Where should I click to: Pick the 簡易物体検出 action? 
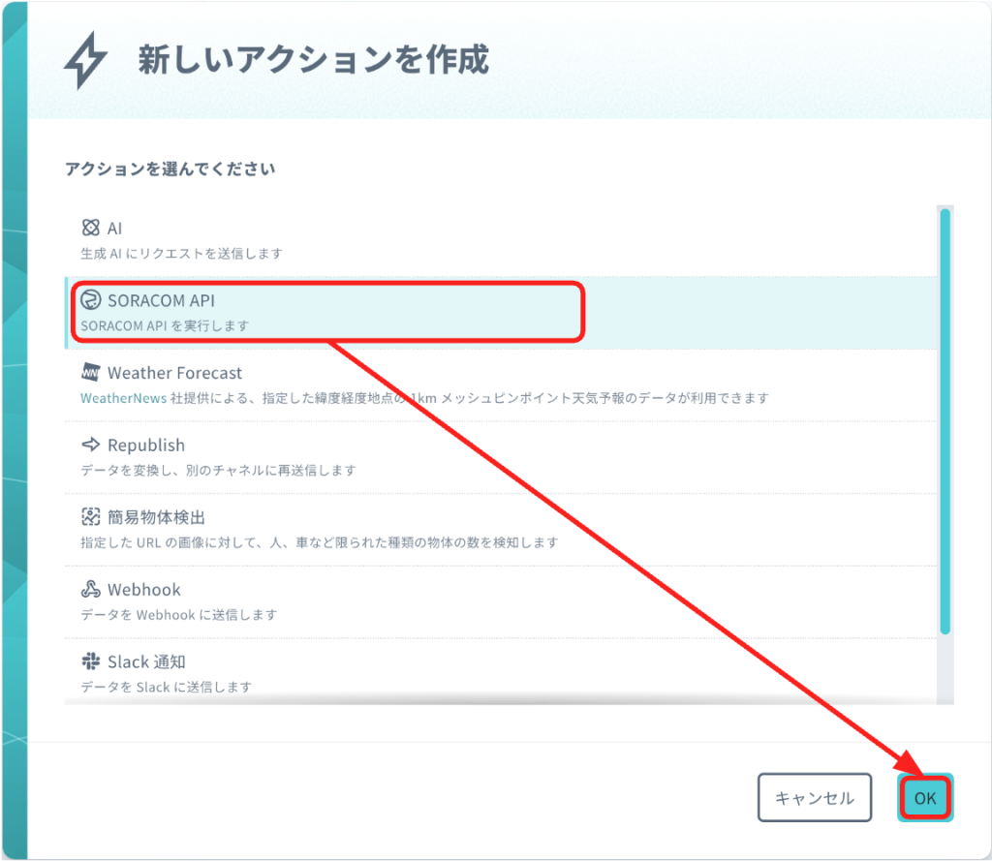coord(501,529)
